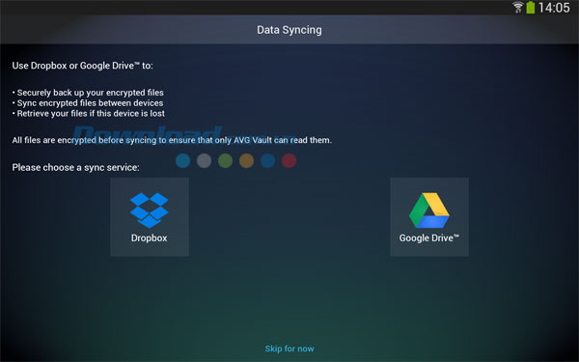The width and height of the screenshot is (579, 362).
Task: Open the 14:05 clock in the status bar
Action: [554, 8]
